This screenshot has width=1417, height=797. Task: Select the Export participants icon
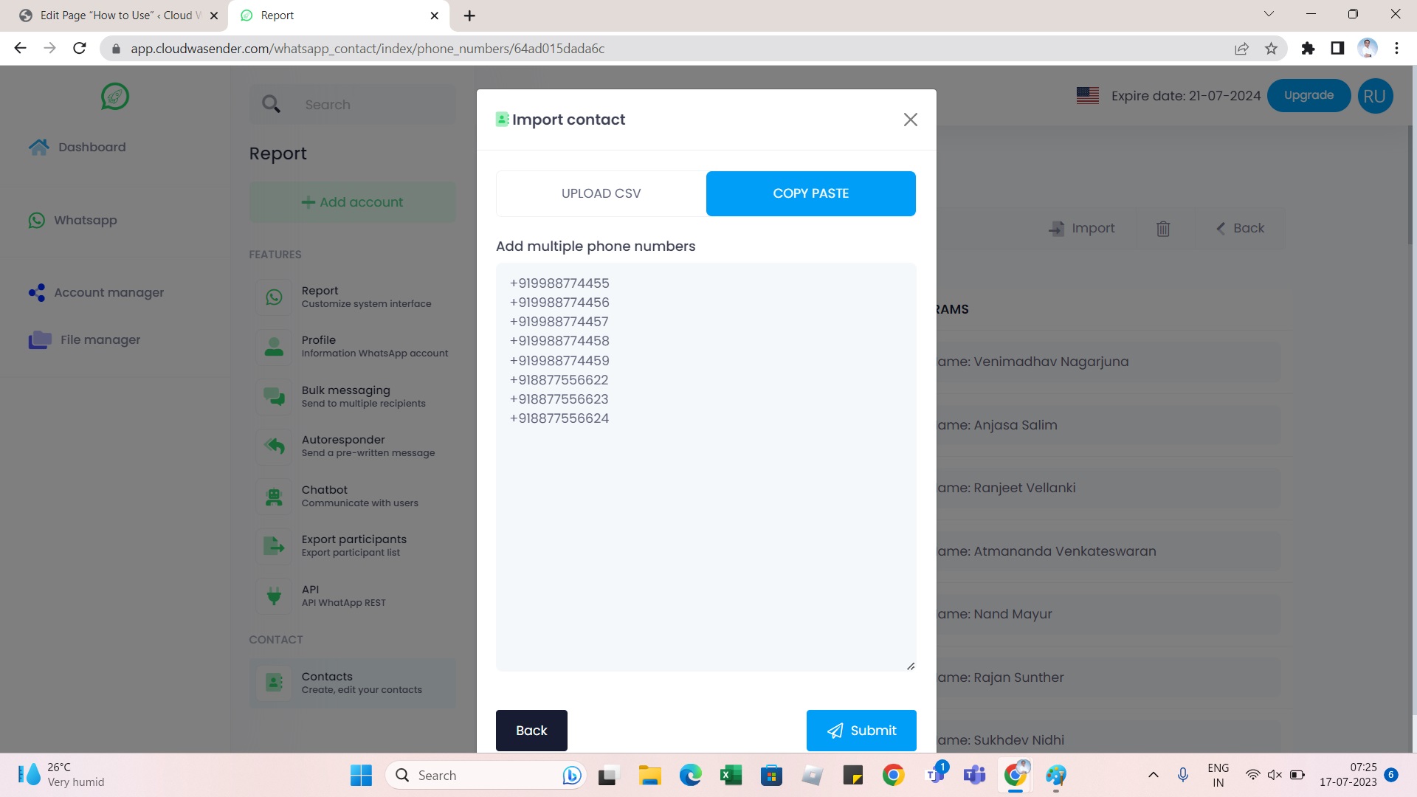[x=274, y=545]
